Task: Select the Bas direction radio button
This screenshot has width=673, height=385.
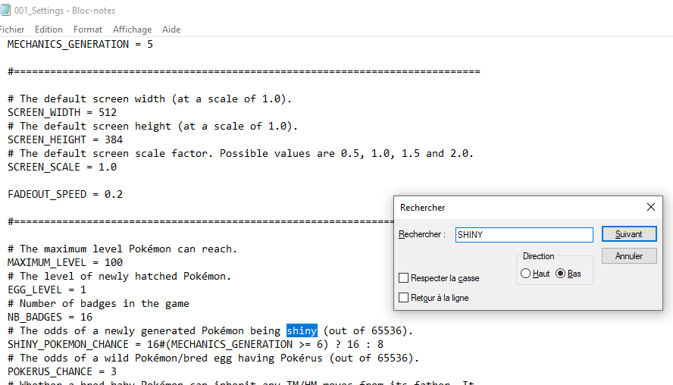Action: [561, 274]
